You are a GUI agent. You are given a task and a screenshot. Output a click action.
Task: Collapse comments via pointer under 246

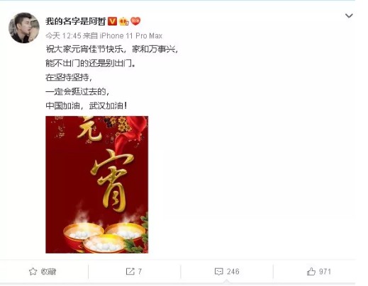(x=227, y=282)
